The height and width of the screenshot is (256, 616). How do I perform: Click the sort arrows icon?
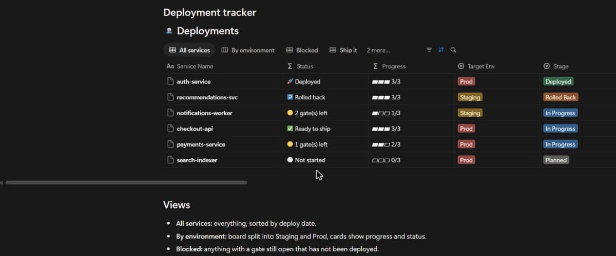441,50
